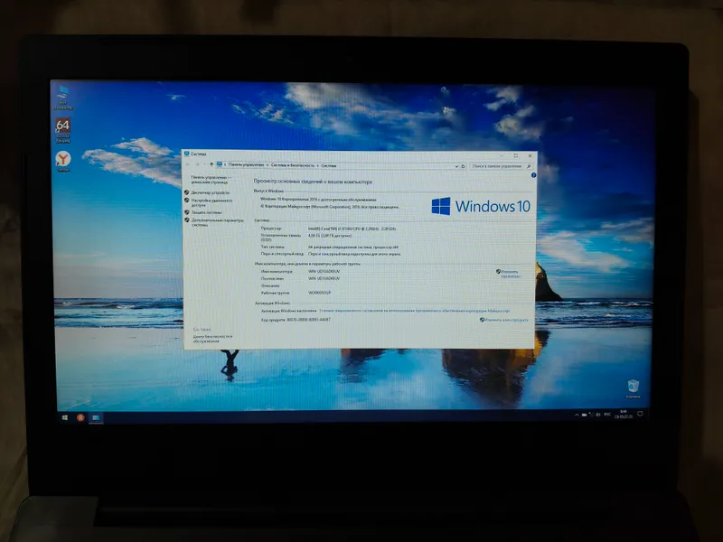Open the Recycle Bin on desktop

[x=634, y=388]
